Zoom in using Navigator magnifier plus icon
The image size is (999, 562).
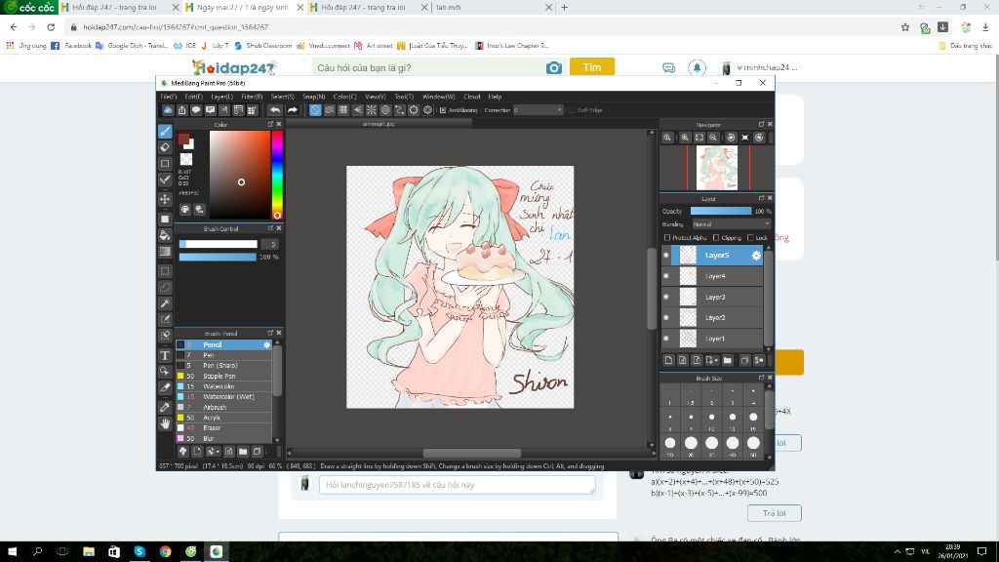point(685,138)
